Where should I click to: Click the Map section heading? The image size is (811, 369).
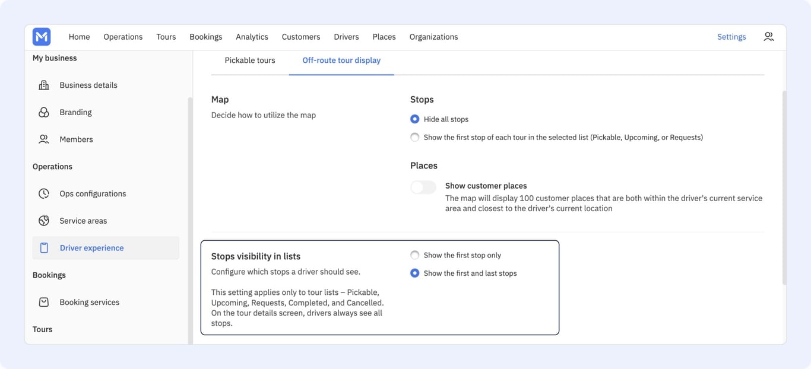pos(220,100)
